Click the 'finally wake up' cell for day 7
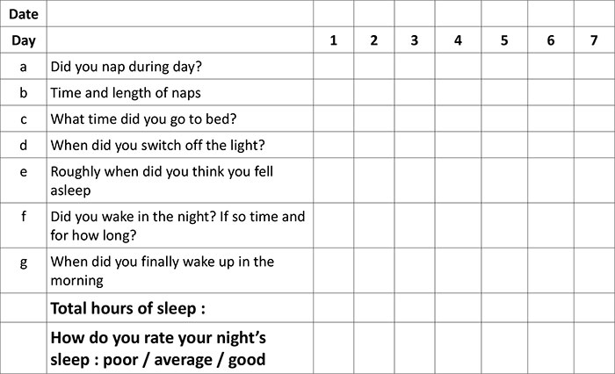This screenshot has height=374, width=615. 594,270
